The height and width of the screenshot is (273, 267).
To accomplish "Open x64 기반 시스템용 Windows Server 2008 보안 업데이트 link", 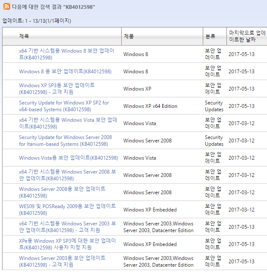I will [68, 175].
